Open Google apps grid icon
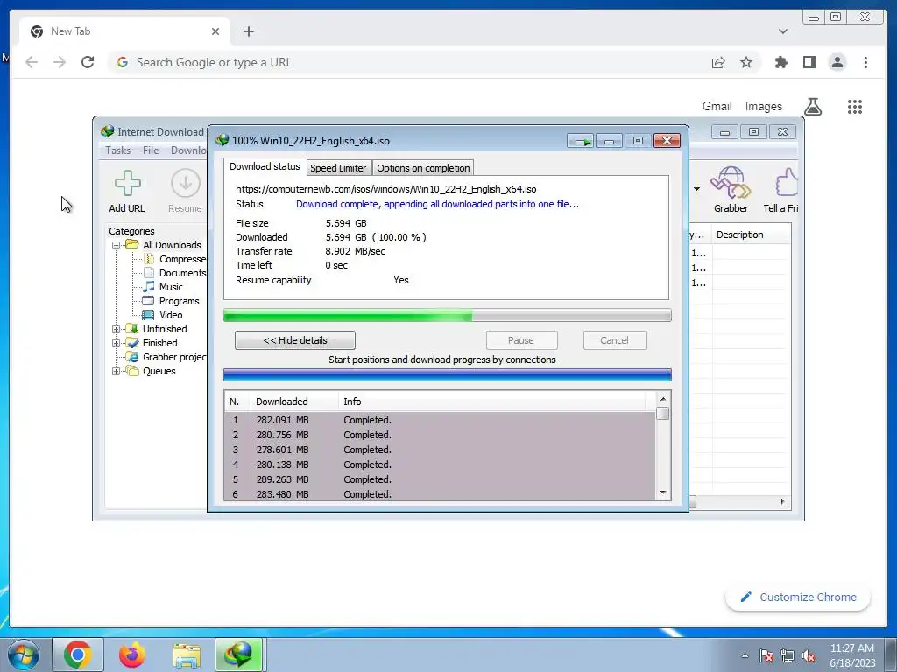Screen dimensions: 897x672 (855, 106)
